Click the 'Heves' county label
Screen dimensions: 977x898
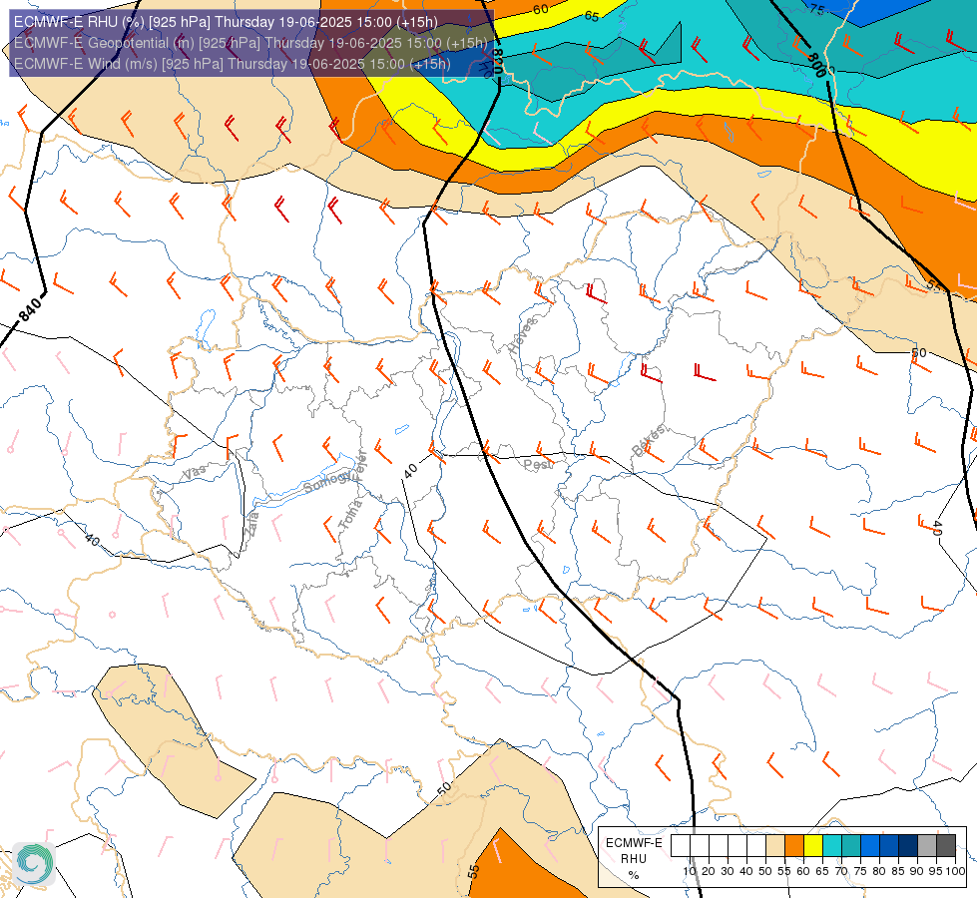(522, 336)
